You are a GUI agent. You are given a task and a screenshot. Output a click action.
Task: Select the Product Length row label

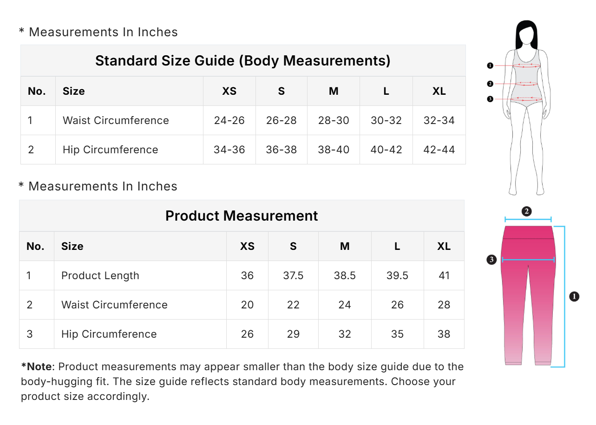100,275
